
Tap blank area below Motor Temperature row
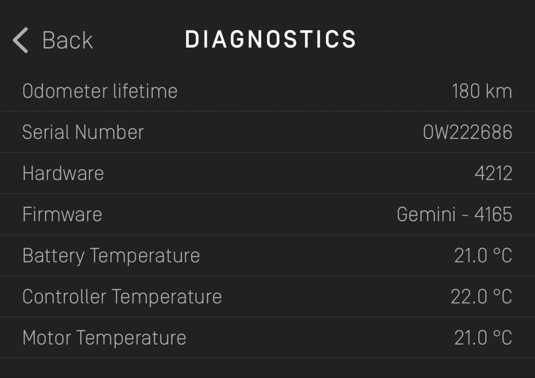coord(267,368)
